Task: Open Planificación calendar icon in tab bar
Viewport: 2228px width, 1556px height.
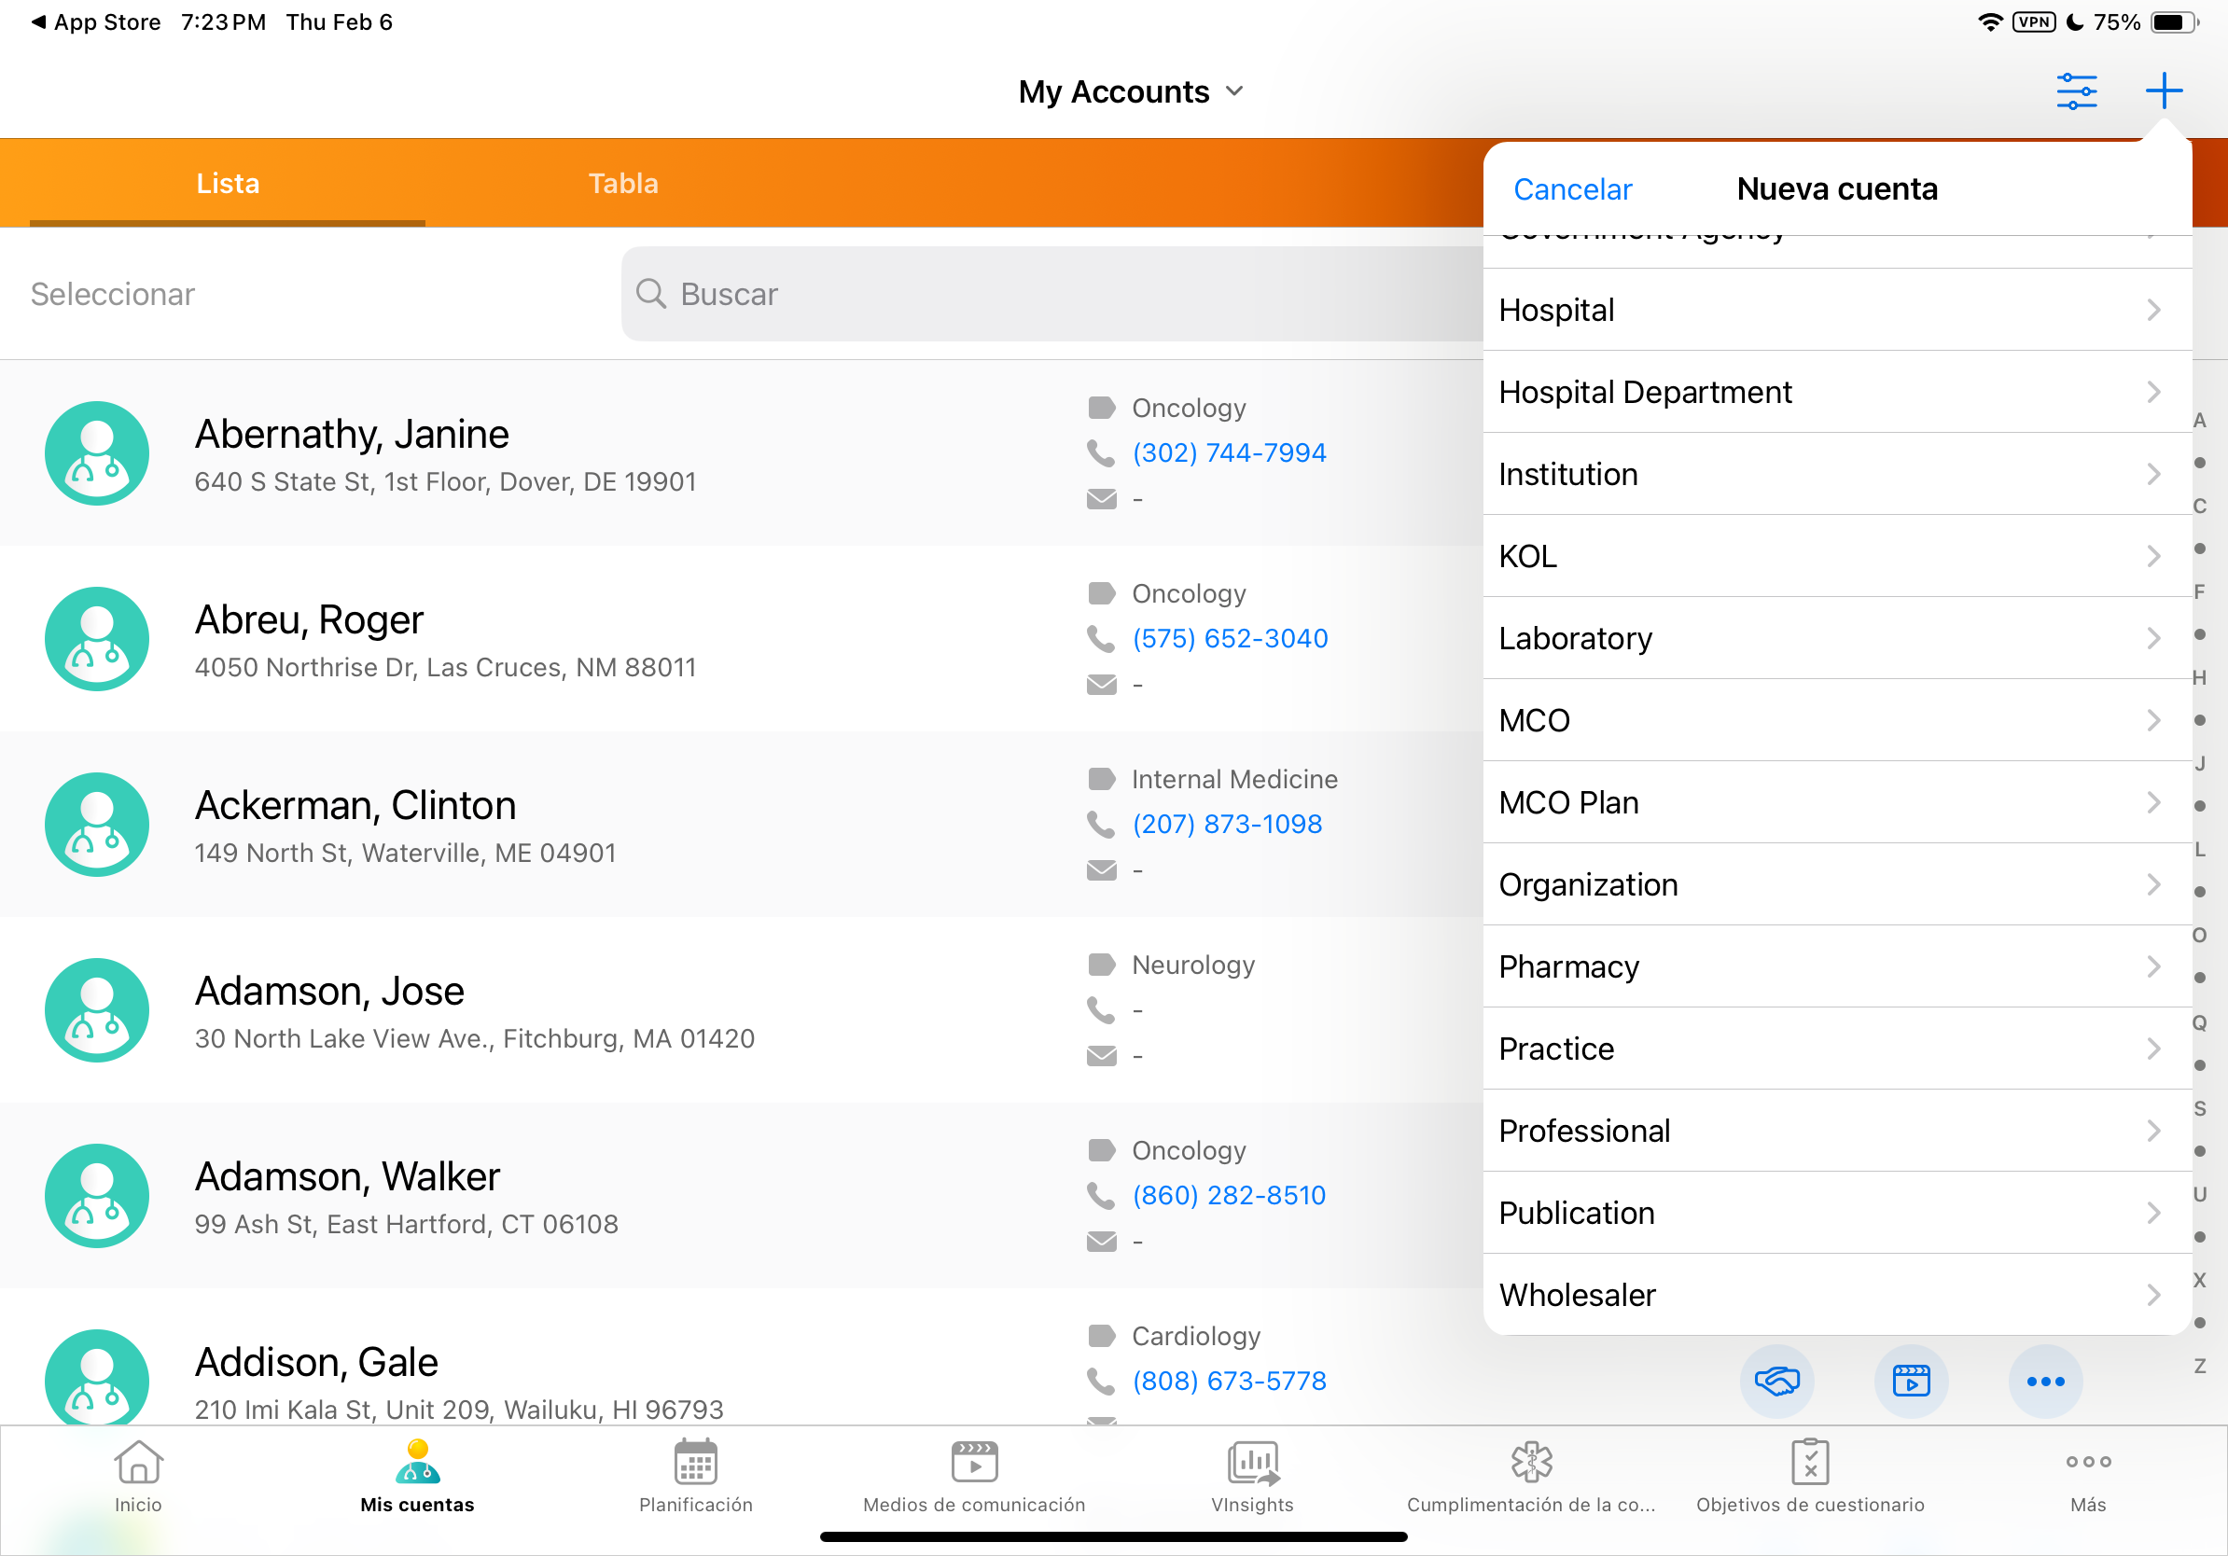Action: pyautogui.click(x=695, y=1476)
